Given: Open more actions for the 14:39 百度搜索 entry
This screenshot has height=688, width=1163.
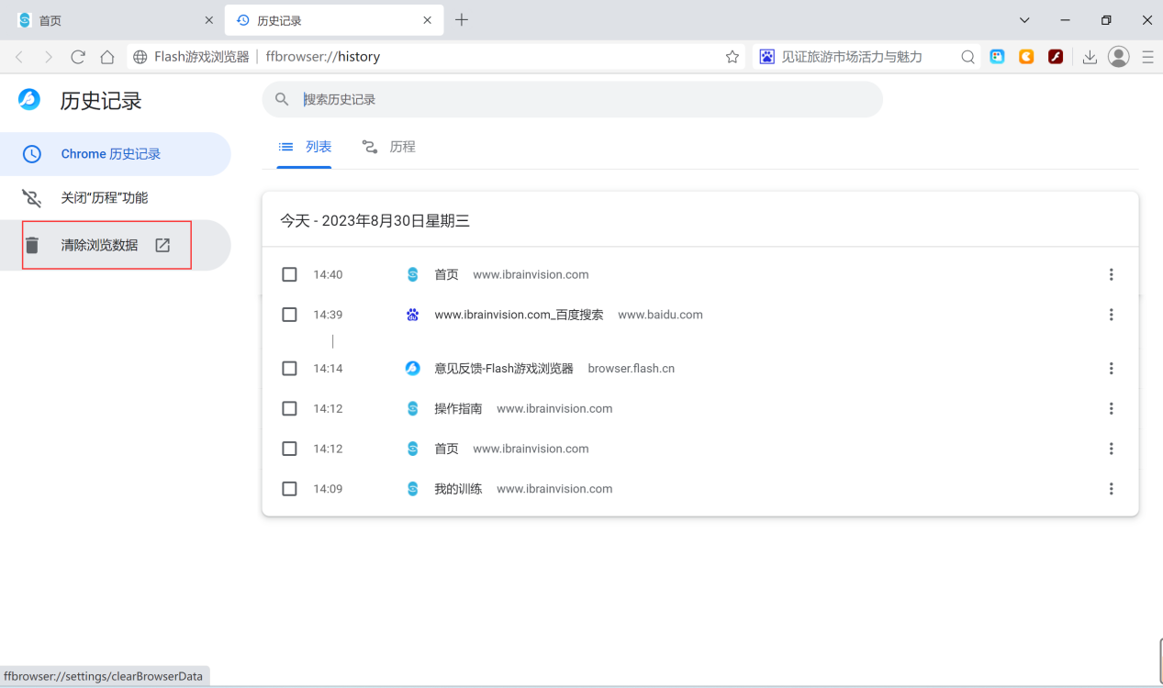Looking at the screenshot, I should tap(1111, 315).
